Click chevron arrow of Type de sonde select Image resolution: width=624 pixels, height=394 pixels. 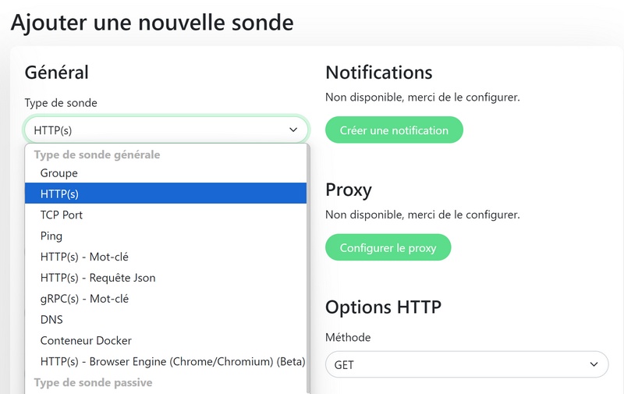(x=293, y=130)
